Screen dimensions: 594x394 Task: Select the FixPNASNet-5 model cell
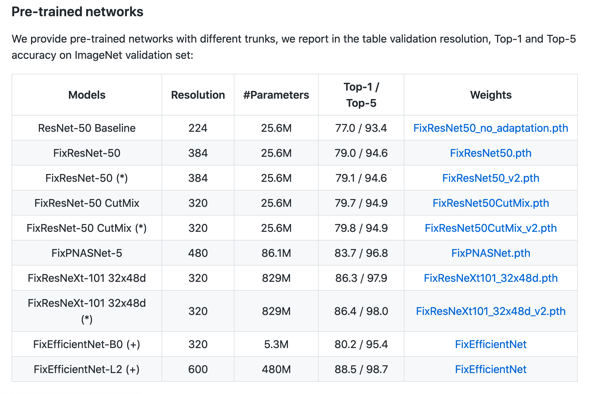click(87, 253)
